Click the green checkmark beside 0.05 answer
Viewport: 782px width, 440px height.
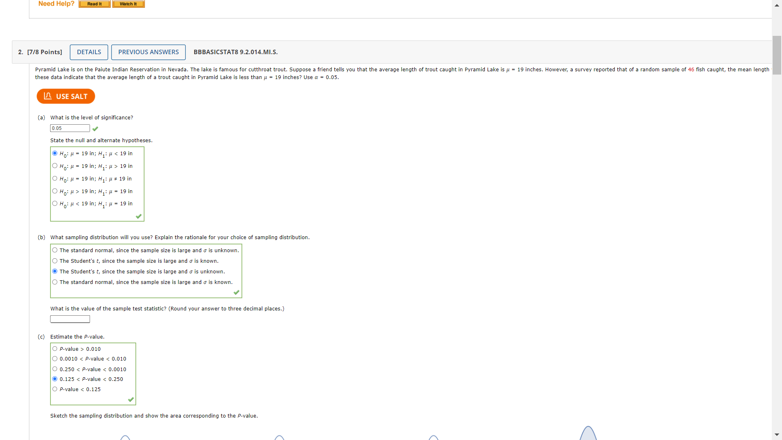click(95, 128)
